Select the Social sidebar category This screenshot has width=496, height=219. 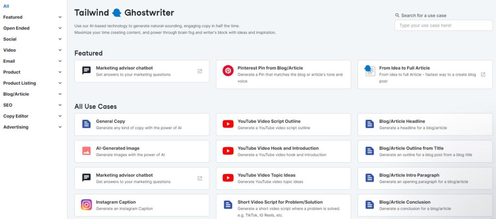click(10, 39)
